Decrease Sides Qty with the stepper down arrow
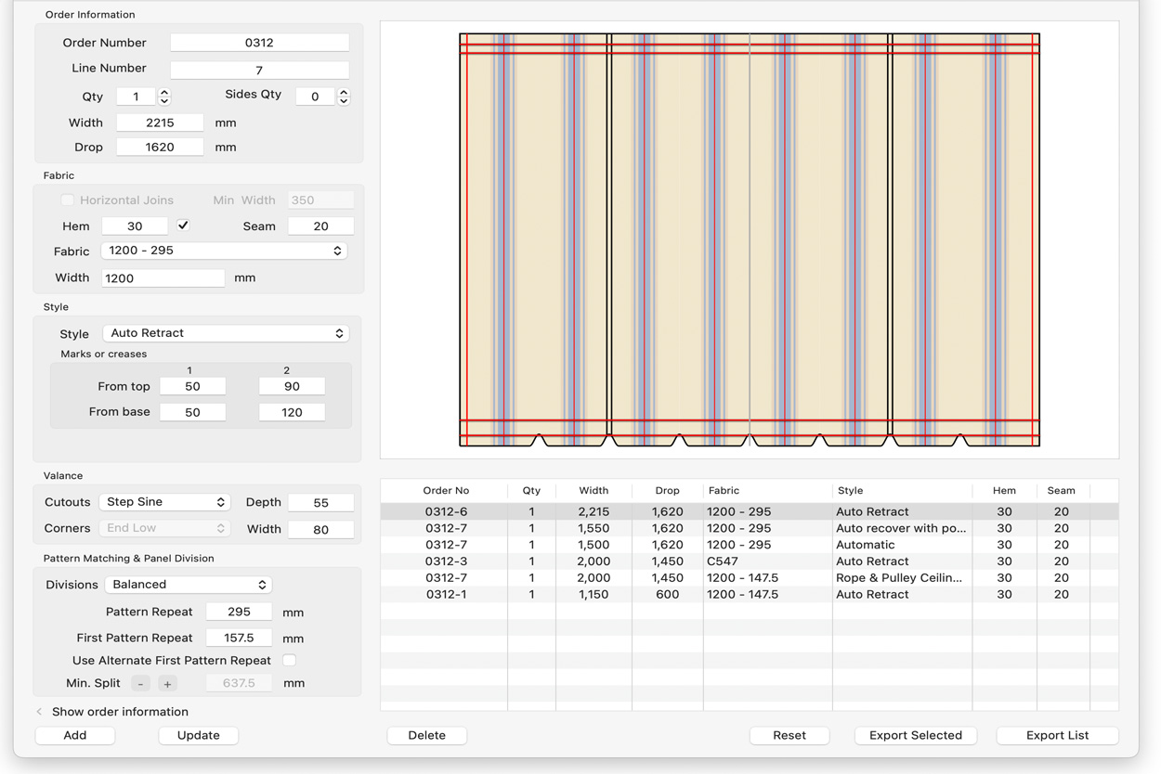The width and height of the screenshot is (1161, 774). [344, 101]
